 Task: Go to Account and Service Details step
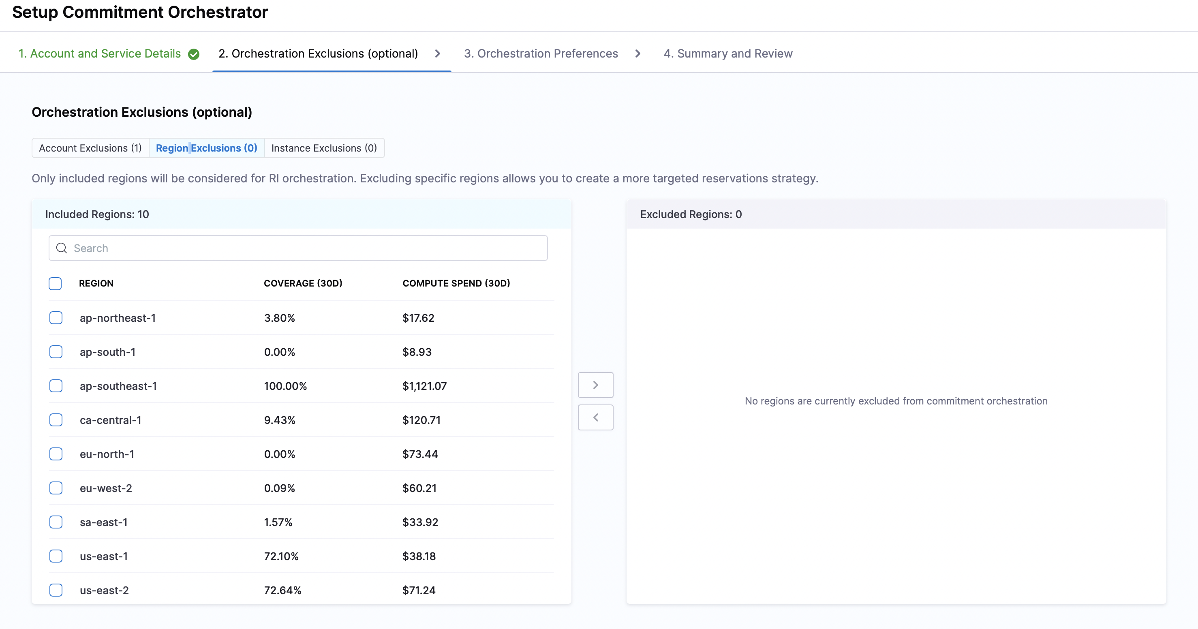pos(100,53)
